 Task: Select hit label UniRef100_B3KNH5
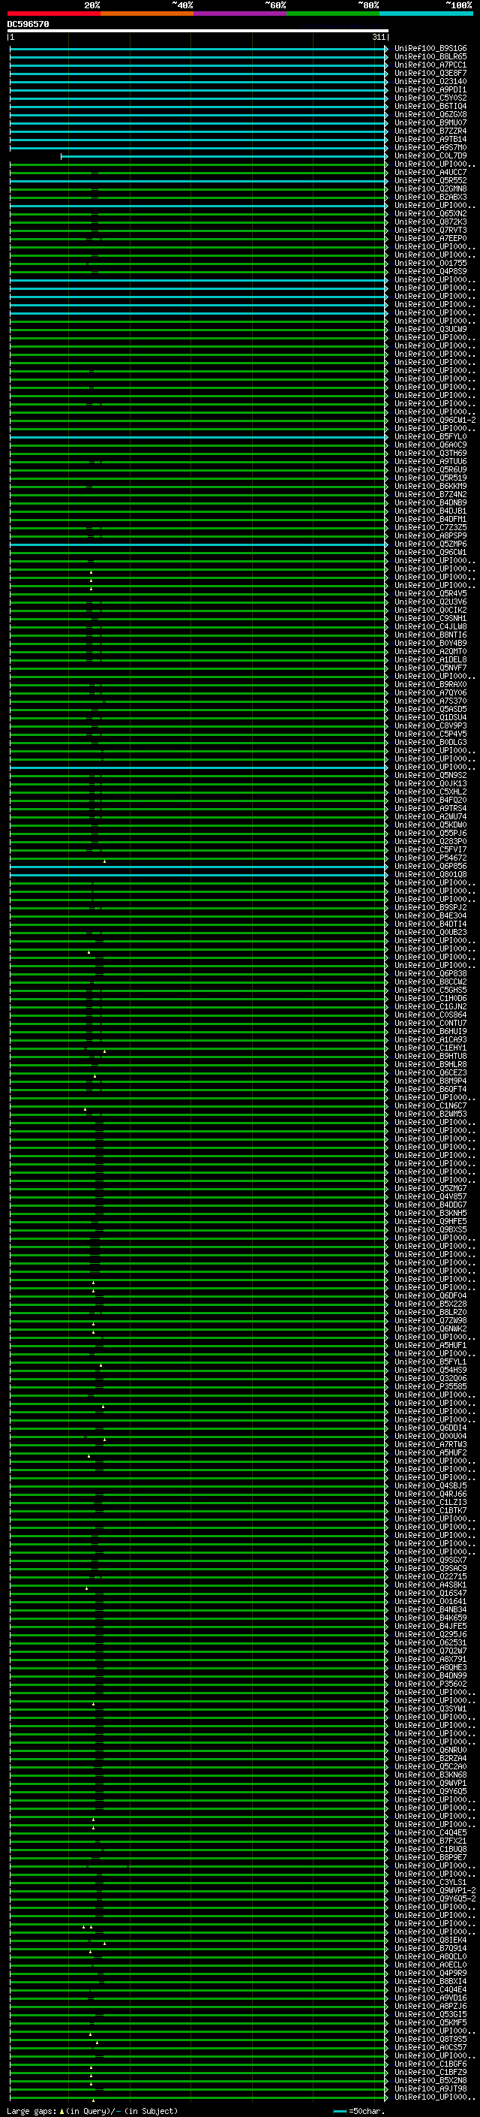click(430, 1214)
